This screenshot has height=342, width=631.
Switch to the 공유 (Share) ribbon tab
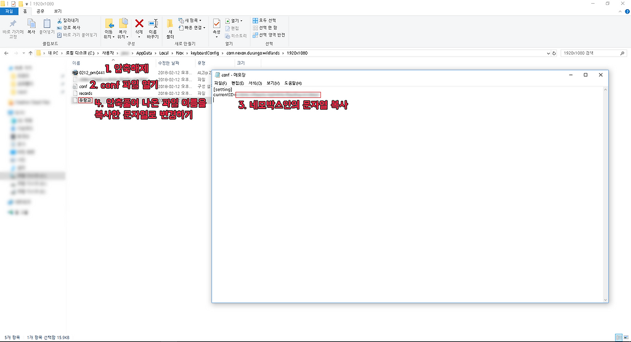click(x=40, y=11)
